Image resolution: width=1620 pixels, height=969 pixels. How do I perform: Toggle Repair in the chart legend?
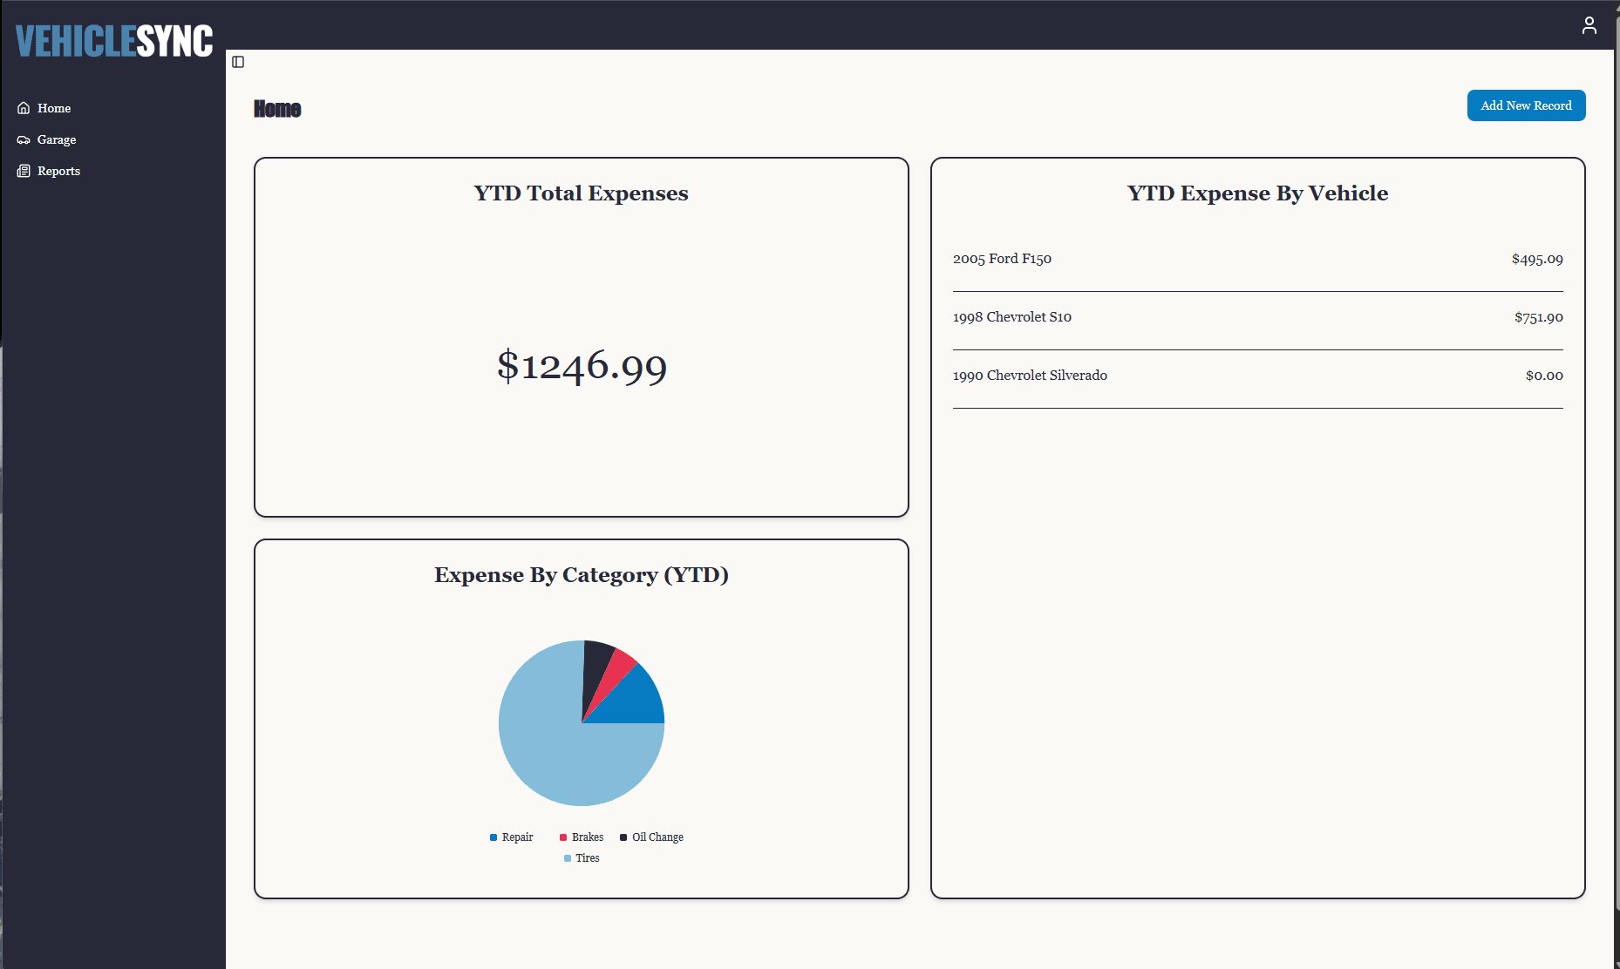coord(512,837)
